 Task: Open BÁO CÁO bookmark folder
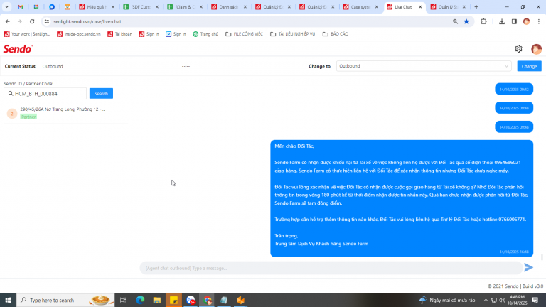pyautogui.click(x=336, y=34)
